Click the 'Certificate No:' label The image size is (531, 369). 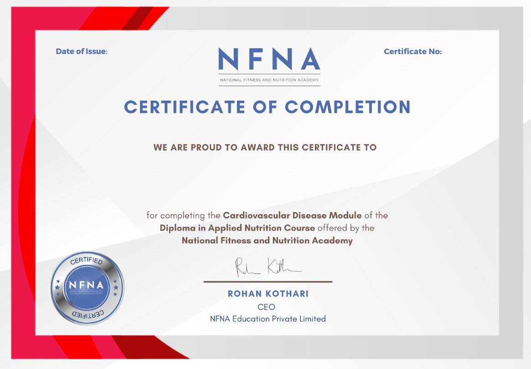413,51
